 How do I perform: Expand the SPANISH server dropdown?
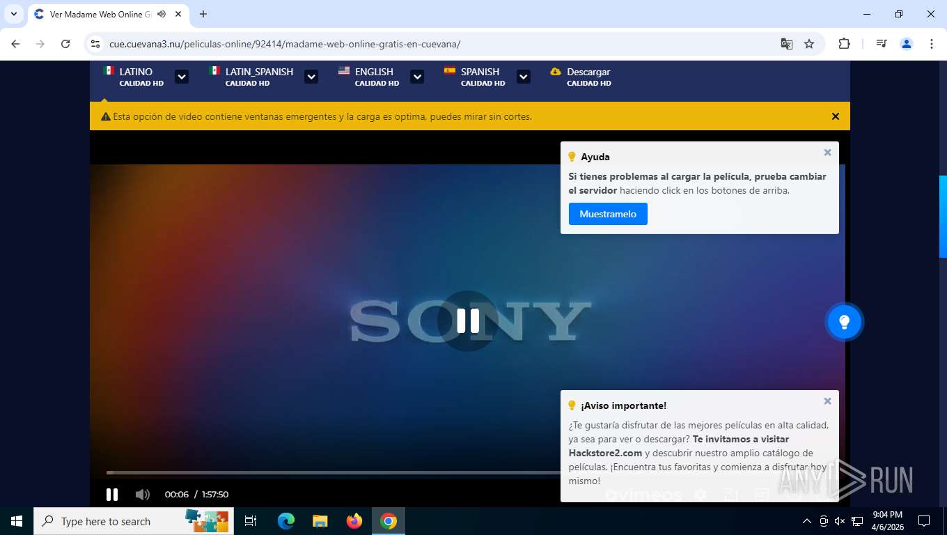click(x=524, y=77)
